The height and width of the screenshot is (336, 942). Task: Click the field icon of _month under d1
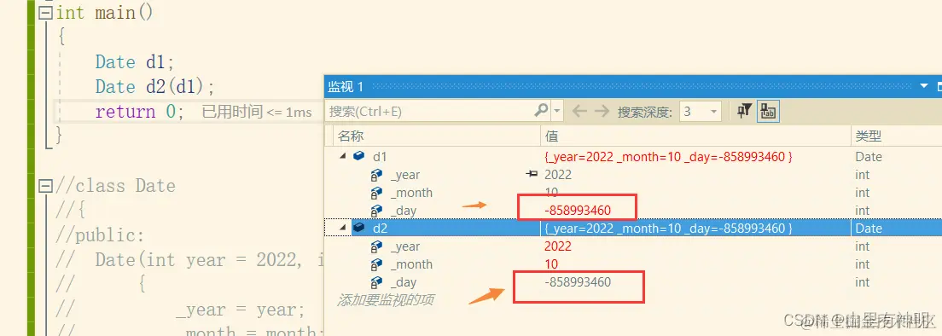point(376,193)
